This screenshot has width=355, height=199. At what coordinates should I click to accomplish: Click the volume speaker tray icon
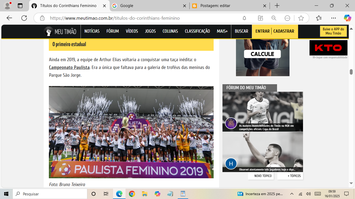click(308, 194)
